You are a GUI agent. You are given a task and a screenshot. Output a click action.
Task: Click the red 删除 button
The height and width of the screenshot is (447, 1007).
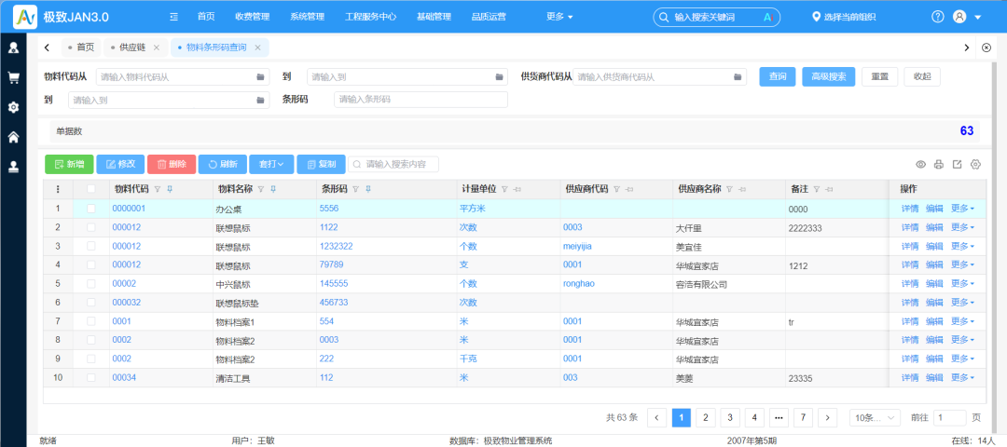point(172,164)
